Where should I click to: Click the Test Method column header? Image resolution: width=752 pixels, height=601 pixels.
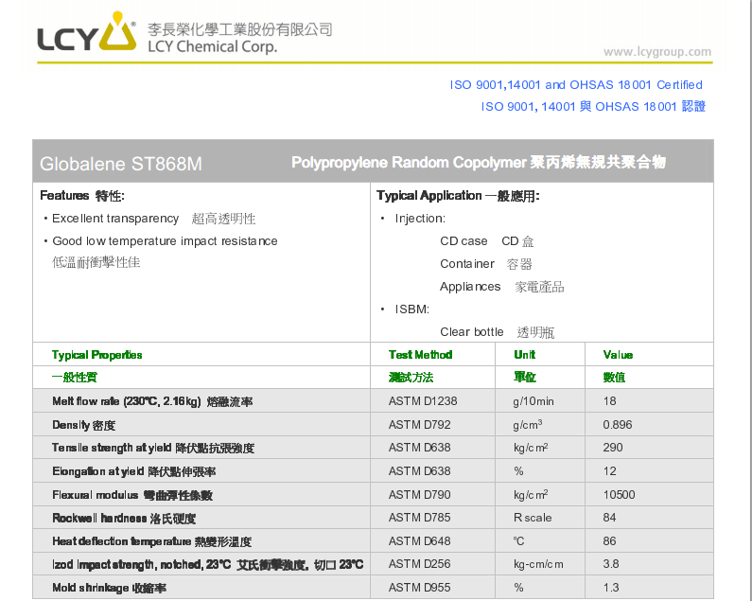(421, 355)
